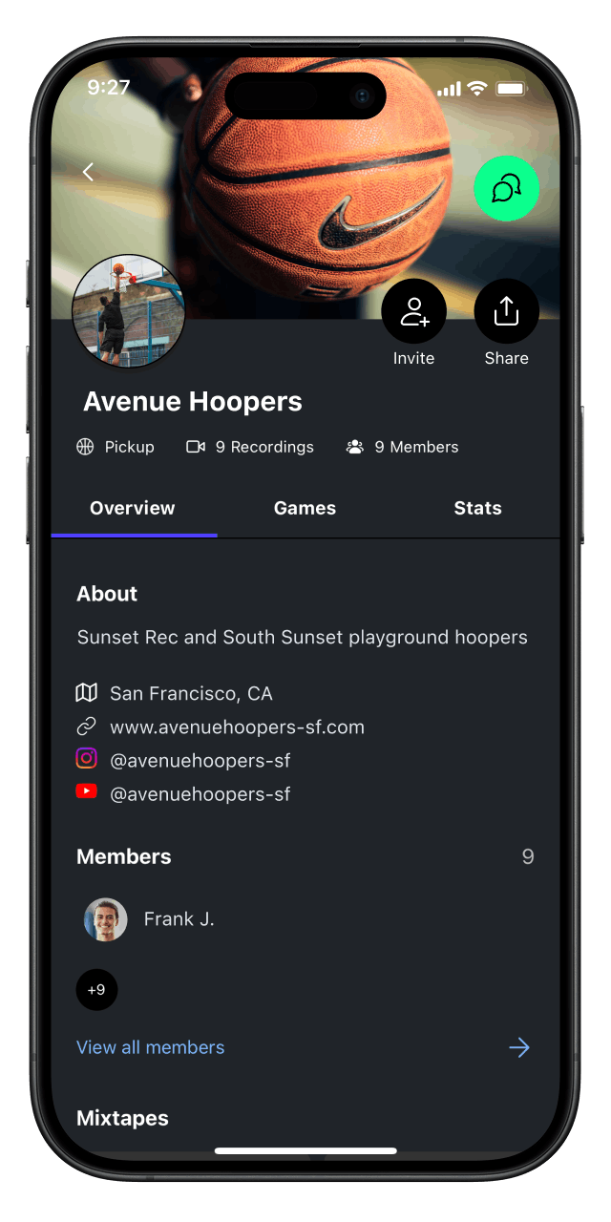
Task: Tap the video camera Recordings icon
Action: tap(196, 447)
